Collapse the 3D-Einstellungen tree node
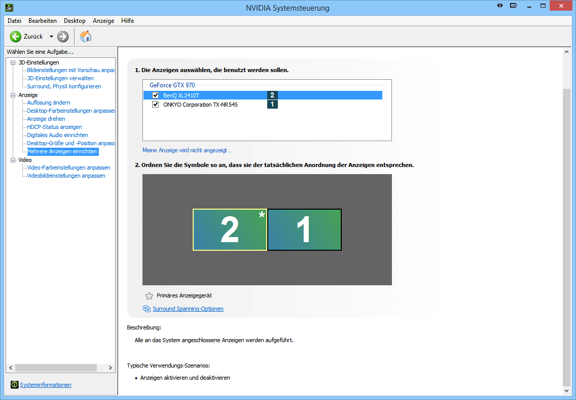The width and height of the screenshot is (576, 400). pos(13,62)
